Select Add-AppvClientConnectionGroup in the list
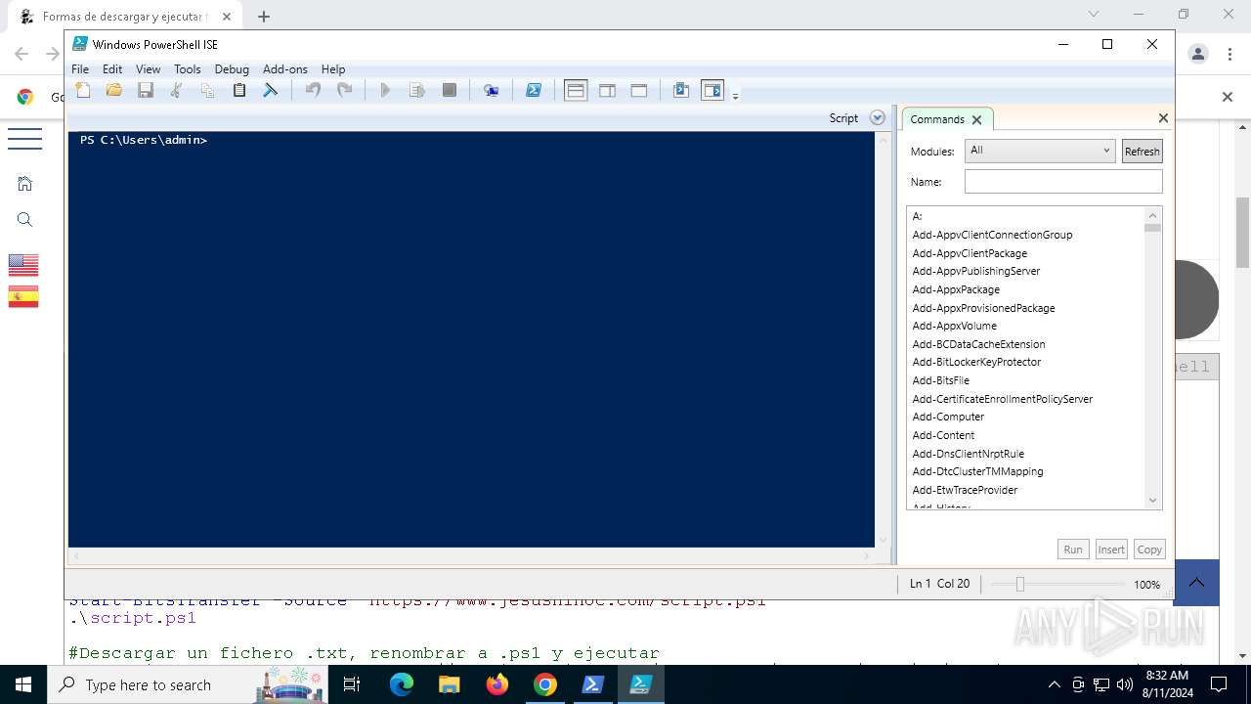 coord(1026,235)
